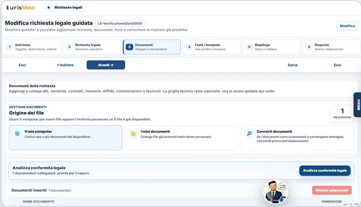Open step 6 Risposte tab
361x207 pixels.
point(331,47)
